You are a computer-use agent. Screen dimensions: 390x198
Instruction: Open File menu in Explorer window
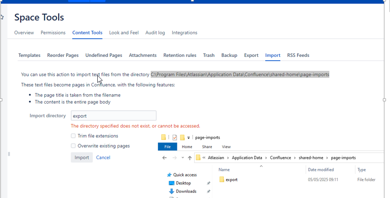[x=167, y=147]
